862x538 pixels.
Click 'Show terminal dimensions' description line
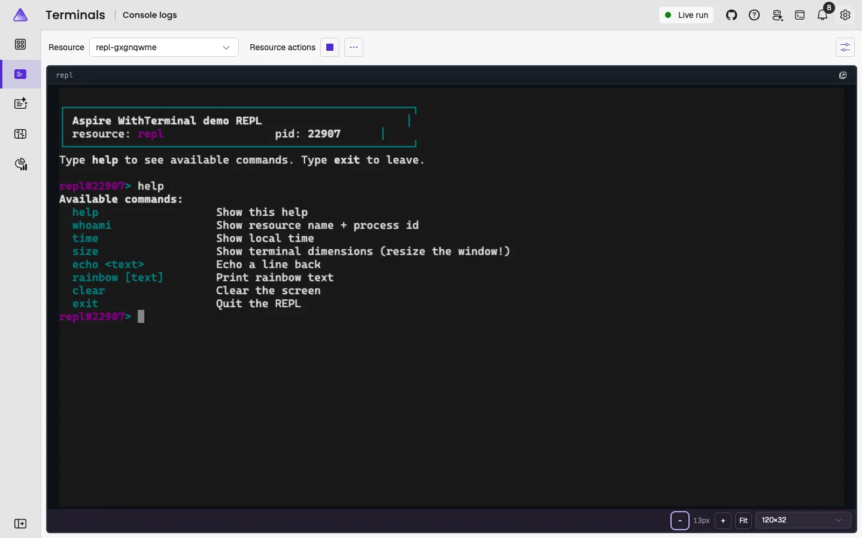tap(363, 252)
